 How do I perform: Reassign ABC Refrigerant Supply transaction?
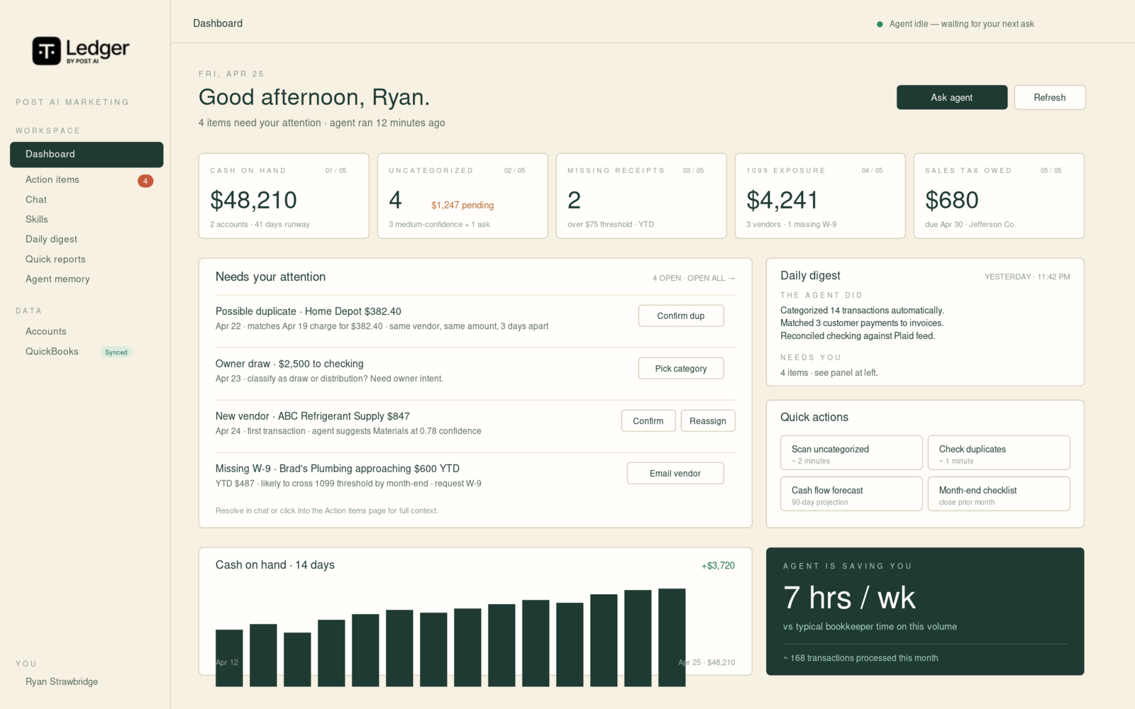coord(708,421)
